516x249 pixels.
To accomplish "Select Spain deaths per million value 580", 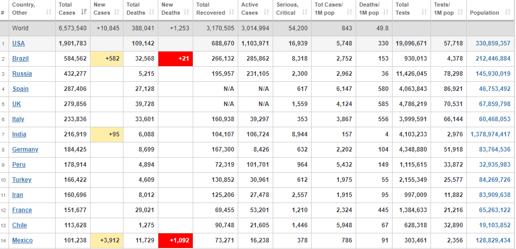I will (x=383, y=89).
